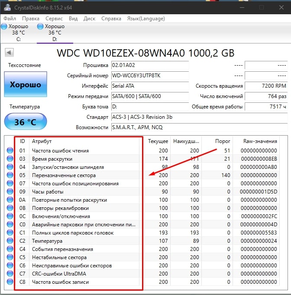The height and width of the screenshot is (295, 291).
Task: Select the CRC-ошибки UltraDMA attribute text
Action: point(59,273)
